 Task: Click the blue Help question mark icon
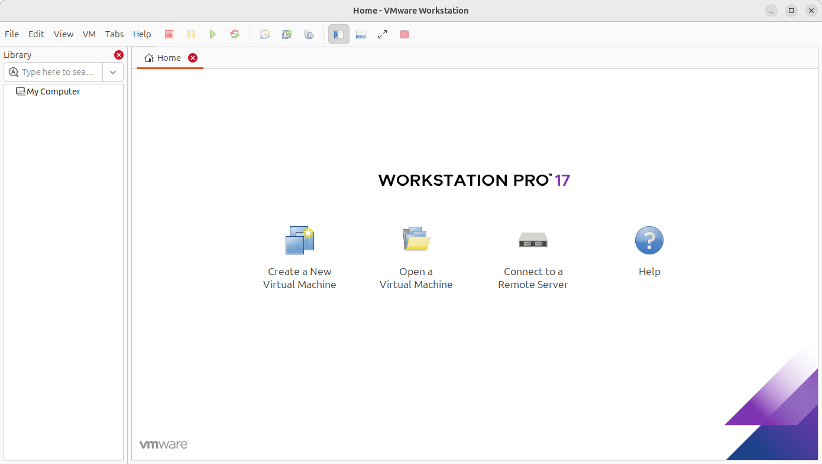[649, 240]
